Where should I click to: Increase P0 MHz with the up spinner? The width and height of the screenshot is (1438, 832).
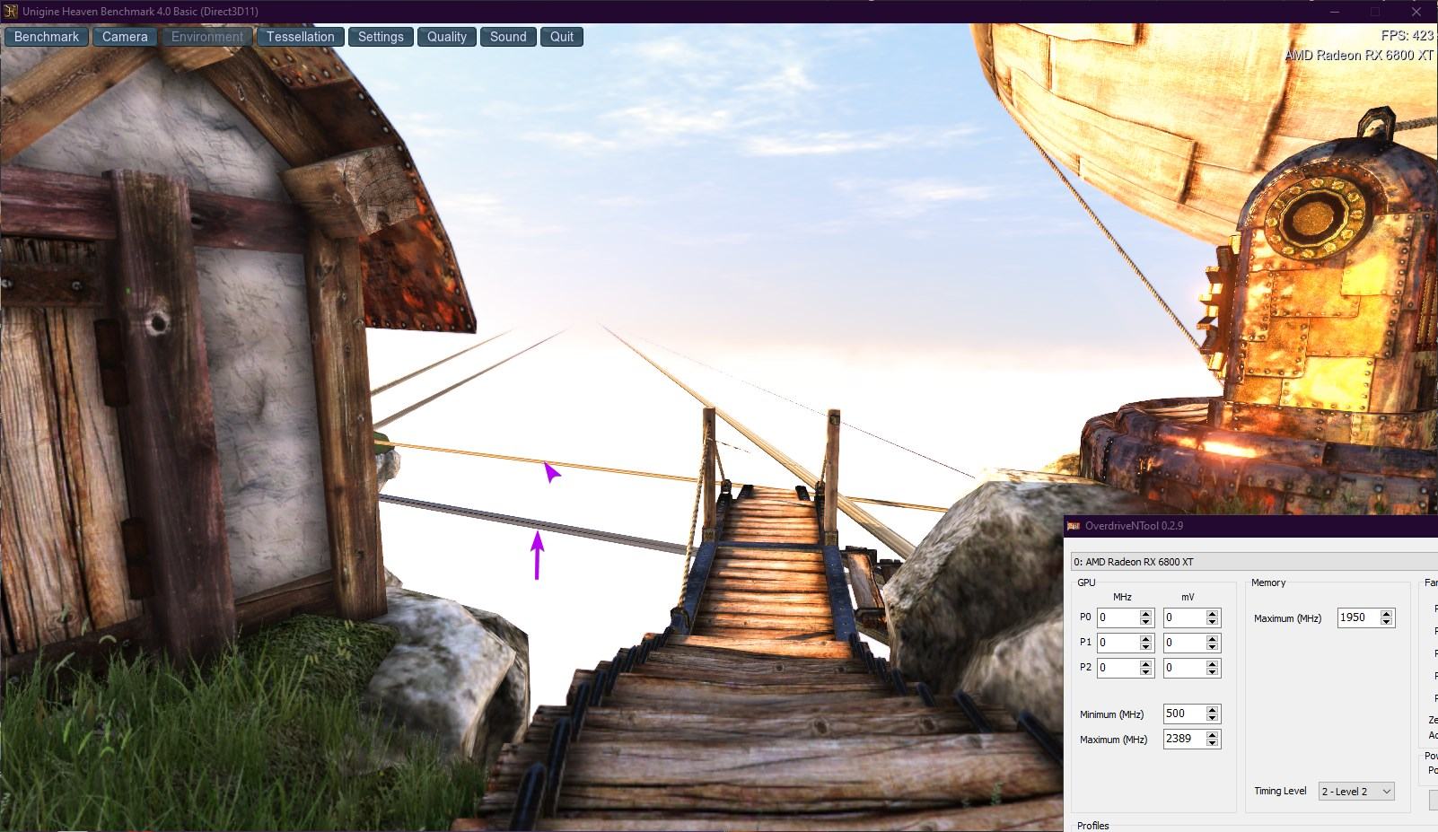[1145, 614]
